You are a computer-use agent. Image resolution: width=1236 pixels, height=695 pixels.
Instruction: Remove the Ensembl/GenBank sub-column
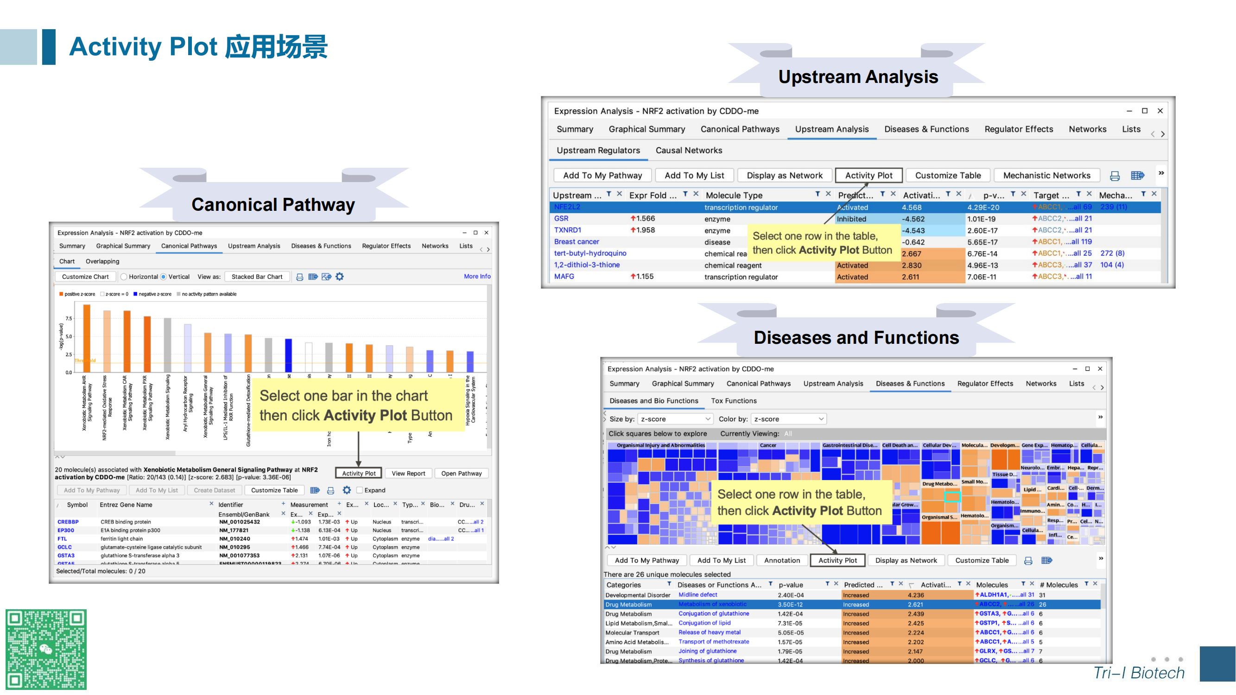tap(283, 513)
